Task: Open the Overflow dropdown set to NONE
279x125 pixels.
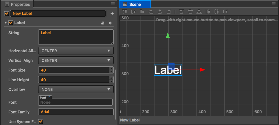Action: [76, 90]
